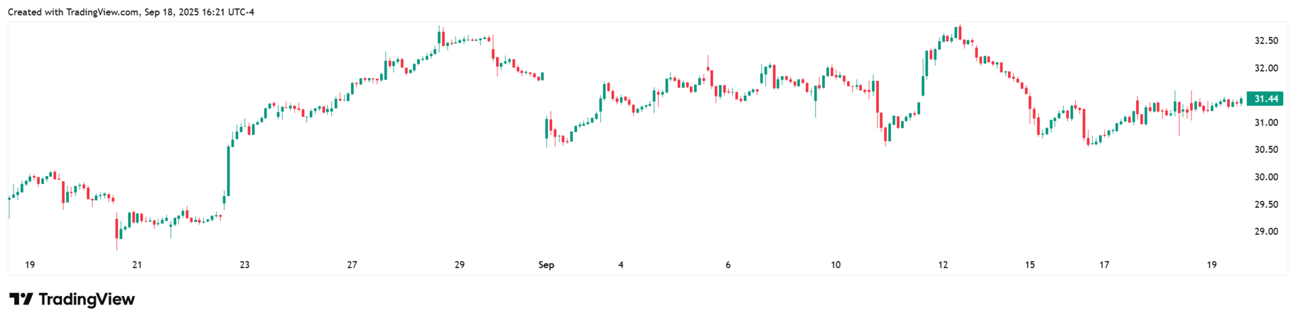Select the green 31.44 current price tag
The image size is (1296, 323).
coord(1265,99)
